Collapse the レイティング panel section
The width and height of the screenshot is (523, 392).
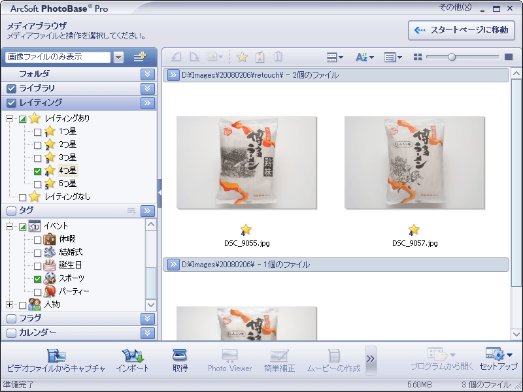148,103
